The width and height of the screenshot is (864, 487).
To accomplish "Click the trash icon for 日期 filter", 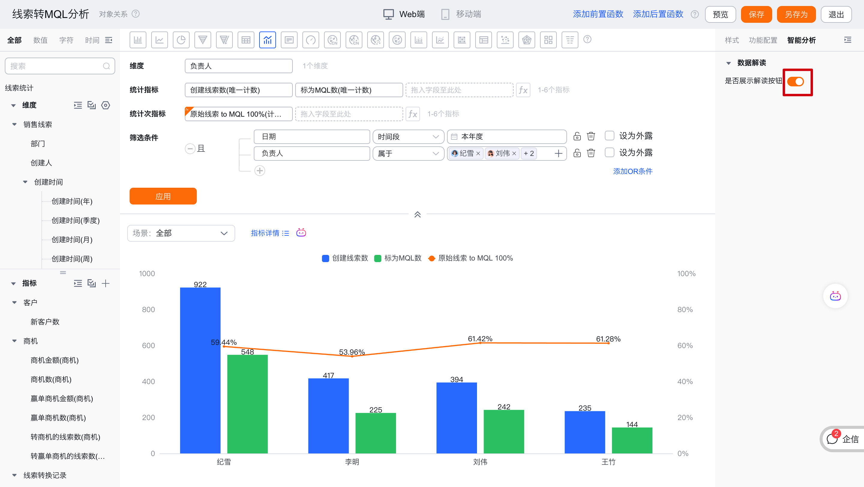I will [591, 136].
